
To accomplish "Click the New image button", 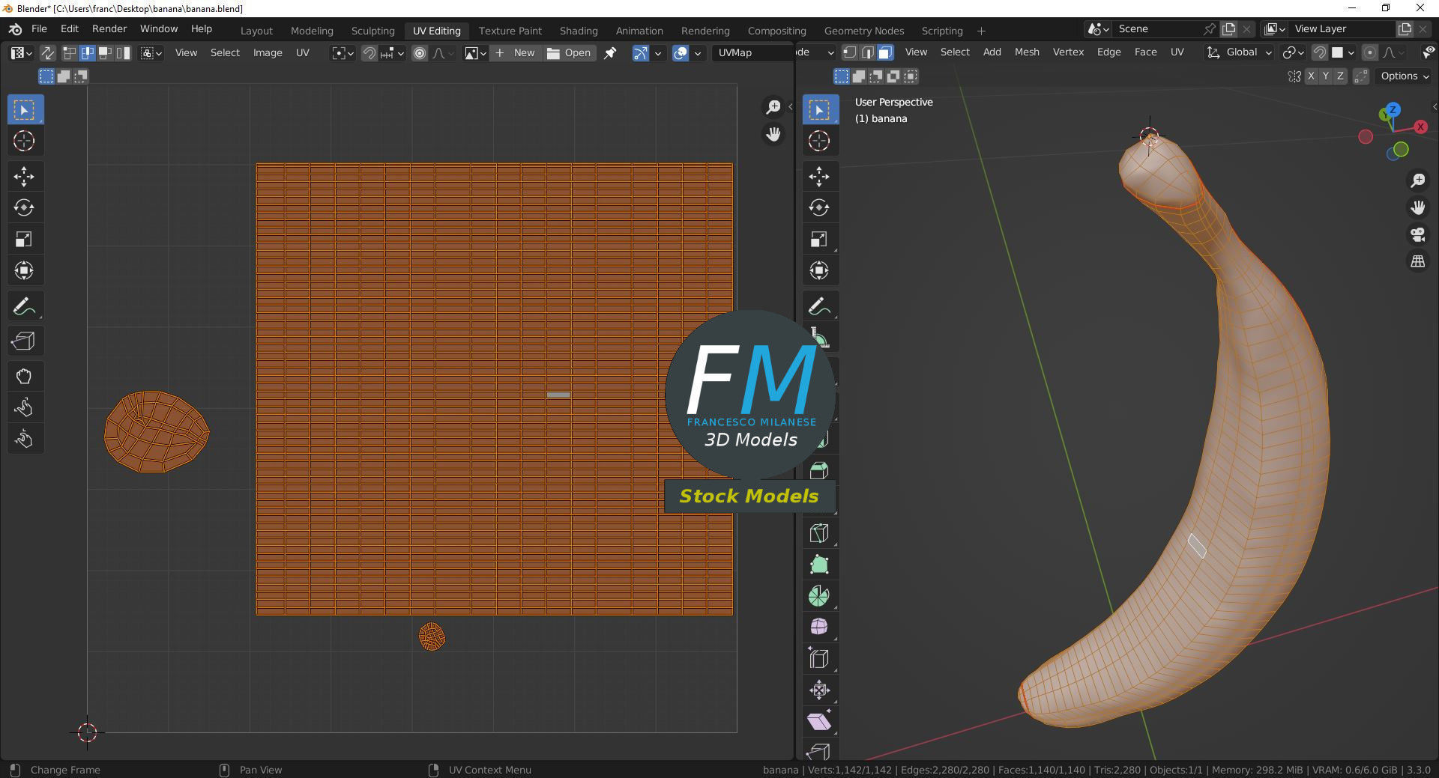I will tap(516, 53).
